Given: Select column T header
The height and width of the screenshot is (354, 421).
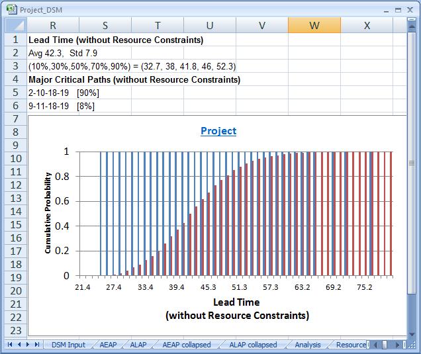Looking at the screenshot, I should 158,26.
